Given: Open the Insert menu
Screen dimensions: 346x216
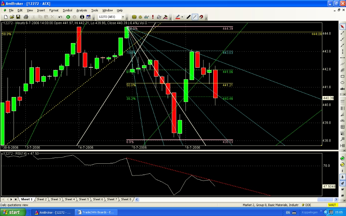Looking at the screenshot, I should [41, 10].
